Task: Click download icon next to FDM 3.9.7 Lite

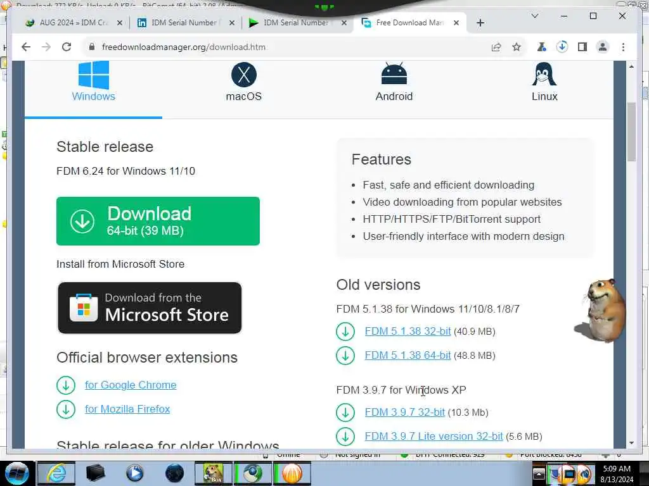Action: [x=345, y=437]
